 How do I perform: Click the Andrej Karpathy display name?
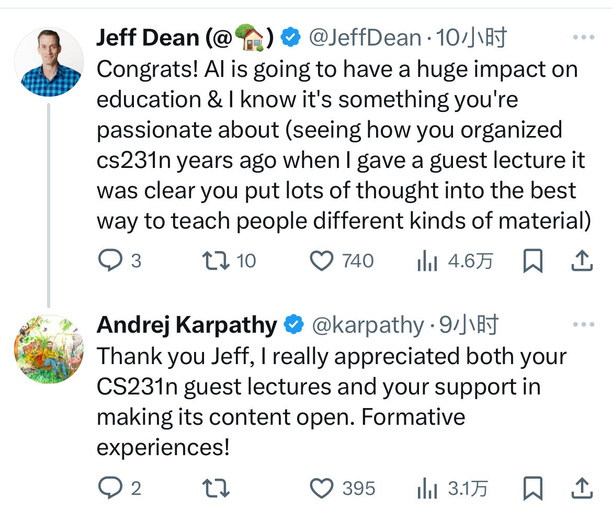click(x=187, y=325)
